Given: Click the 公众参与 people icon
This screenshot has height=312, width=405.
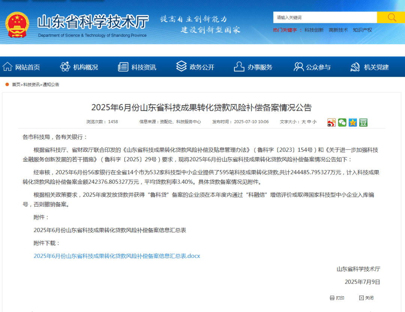Looking at the screenshot, I should [298, 66].
